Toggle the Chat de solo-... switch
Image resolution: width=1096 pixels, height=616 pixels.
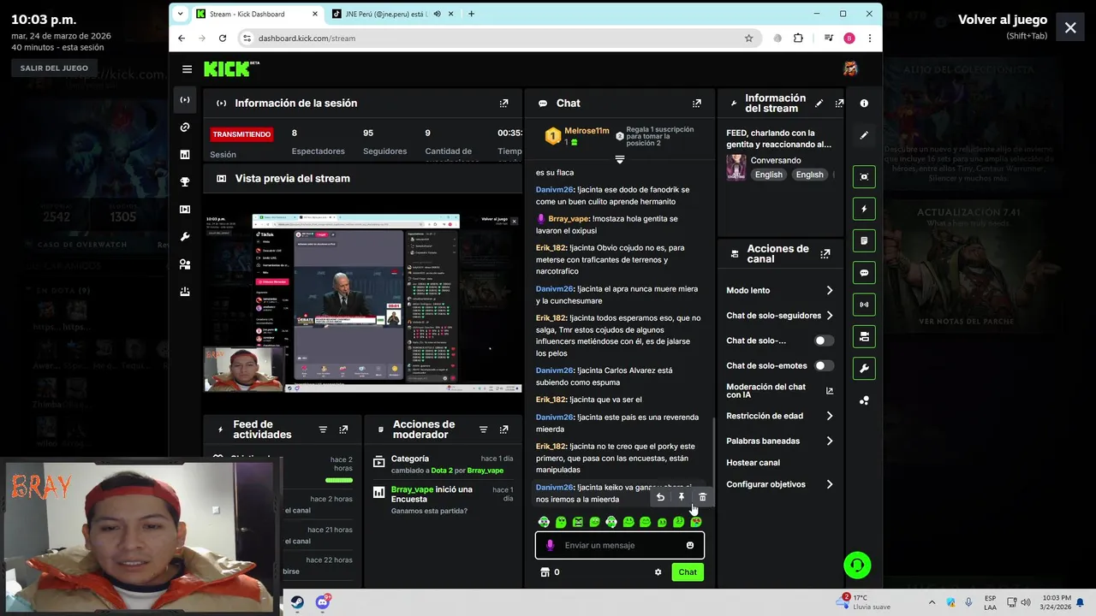click(x=823, y=341)
